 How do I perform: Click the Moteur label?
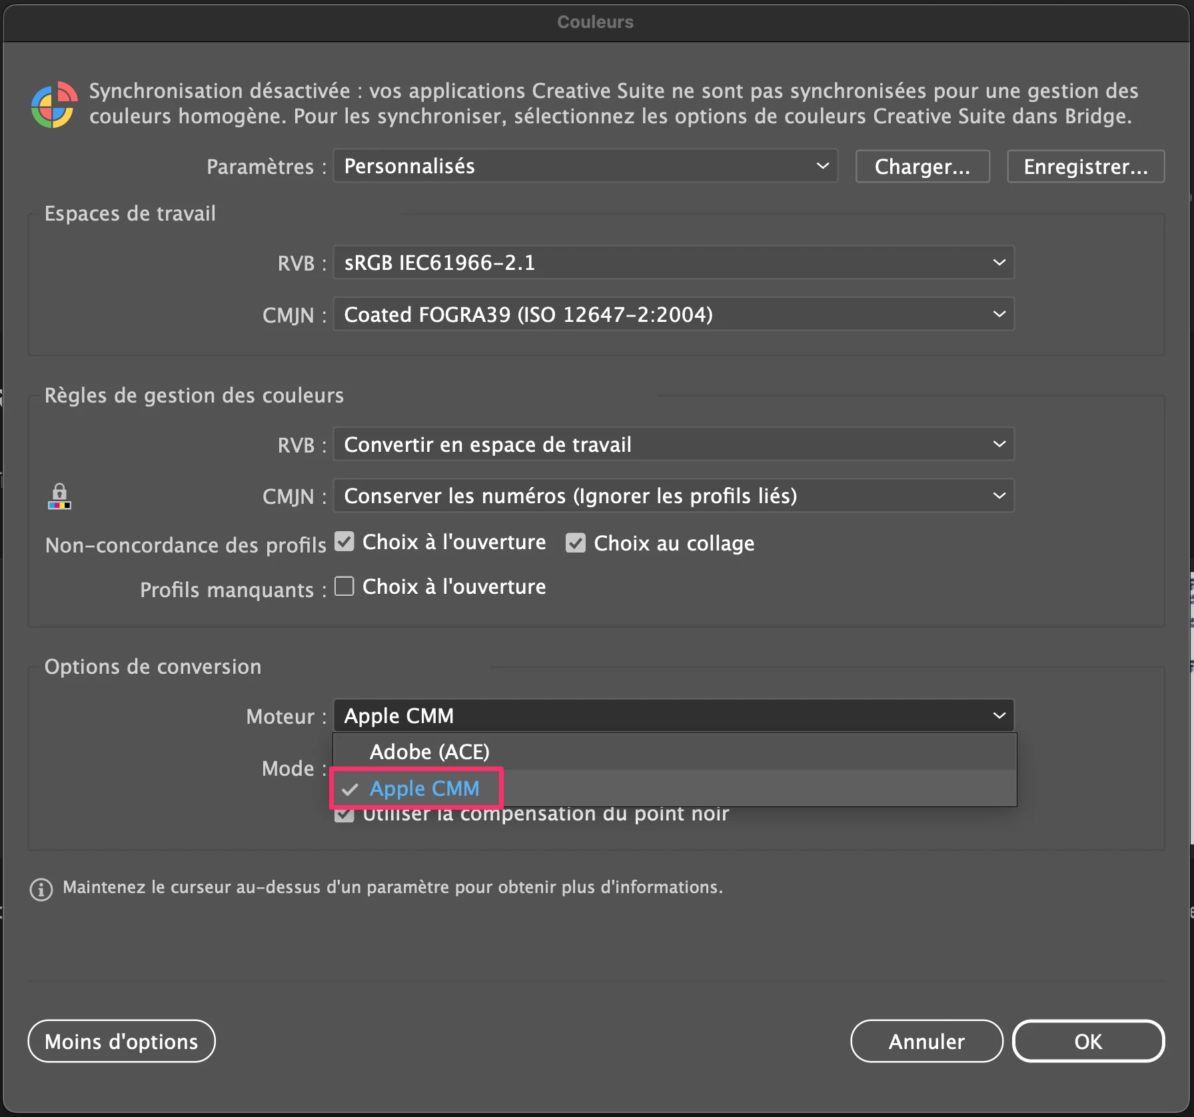286,716
